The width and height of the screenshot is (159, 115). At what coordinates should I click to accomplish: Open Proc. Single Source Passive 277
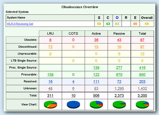[119, 68]
